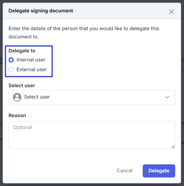Select the Internal user radio button

click(x=11, y=60)
